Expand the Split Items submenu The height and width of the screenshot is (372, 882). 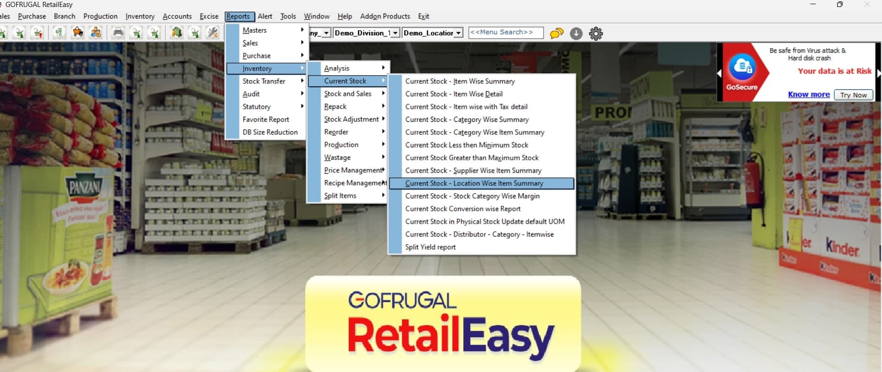[x=347, y=195]
